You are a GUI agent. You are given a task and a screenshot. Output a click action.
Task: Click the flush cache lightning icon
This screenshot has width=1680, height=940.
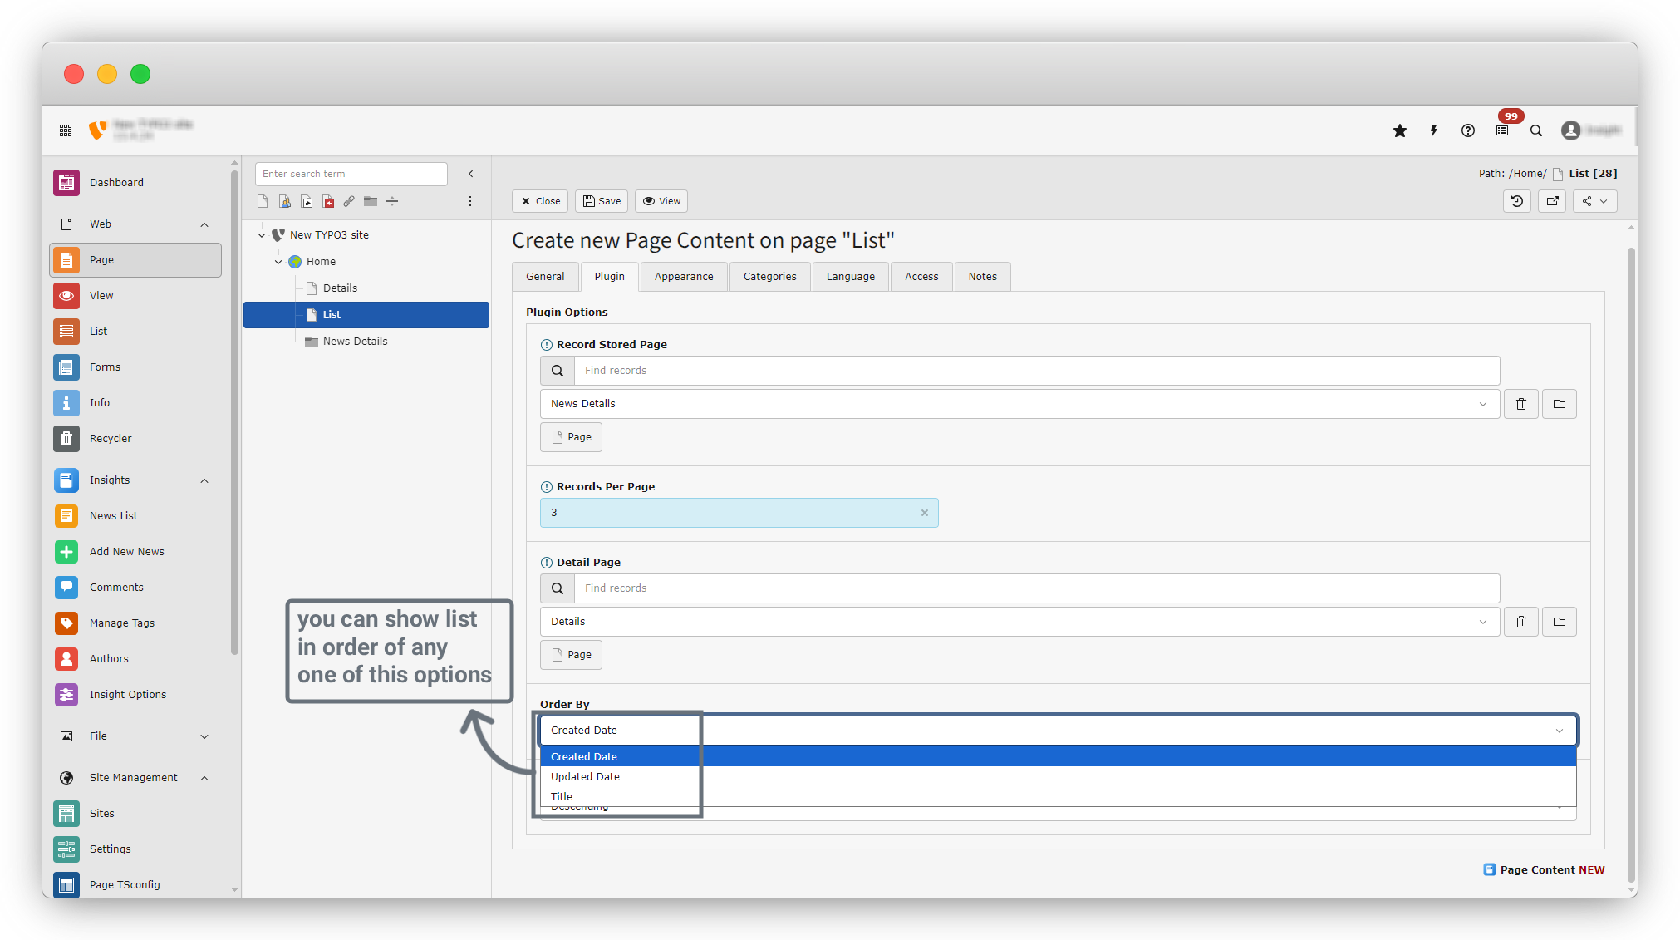(1434, 130)
